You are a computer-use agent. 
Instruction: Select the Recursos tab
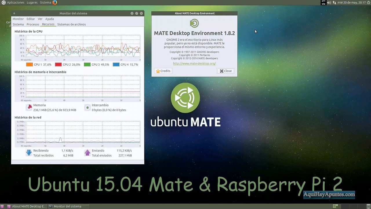coord(48,24)
